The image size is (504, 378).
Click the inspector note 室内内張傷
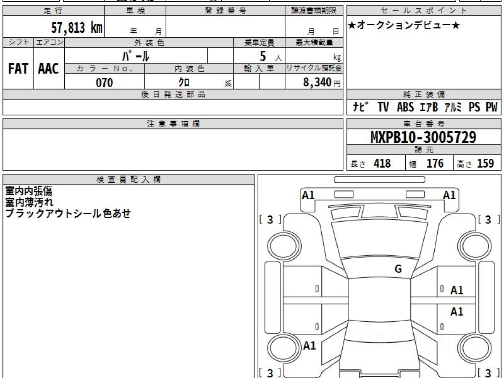pyautogui.click(x=29, y=191)
